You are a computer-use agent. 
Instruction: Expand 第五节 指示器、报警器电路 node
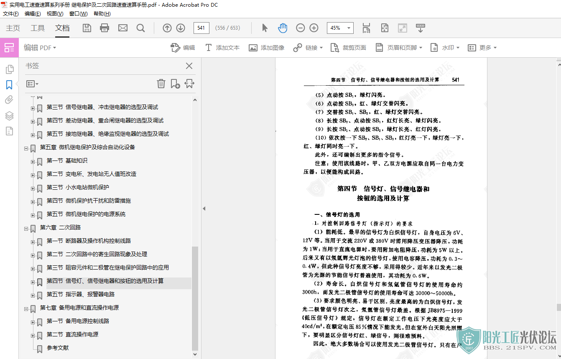click(33, 295)
